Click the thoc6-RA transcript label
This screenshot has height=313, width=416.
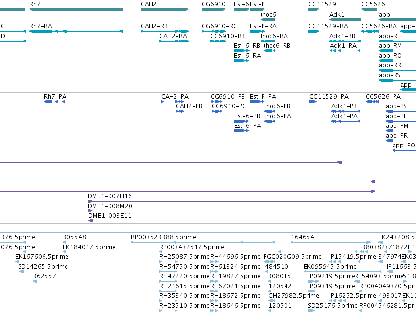[x=274, y=36]
